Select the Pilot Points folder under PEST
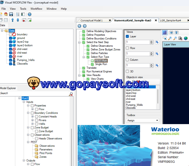The image size is (189, 166). coord(46,153)
